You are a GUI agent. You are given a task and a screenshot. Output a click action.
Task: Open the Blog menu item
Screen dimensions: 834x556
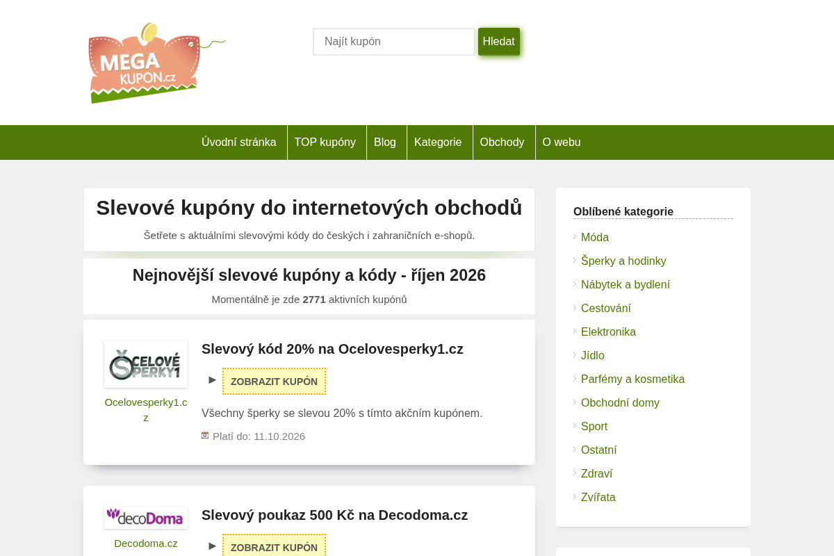(x=385, y=142)
